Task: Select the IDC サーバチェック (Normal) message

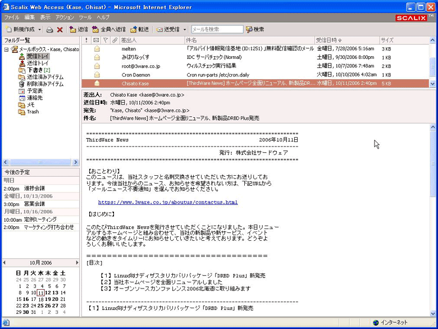Action: pyautogui.click(x=255, y=57)
